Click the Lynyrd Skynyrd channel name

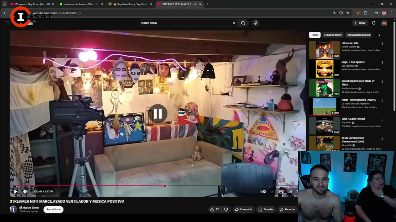[x=349, y=47]
